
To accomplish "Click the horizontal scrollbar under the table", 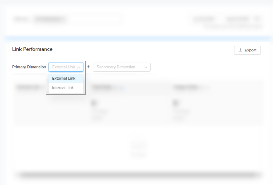I will [138, 174].
